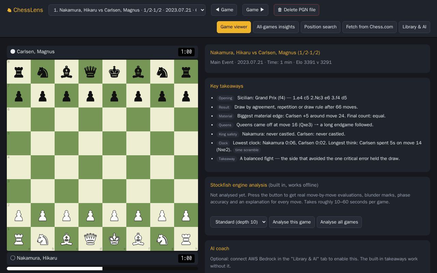
Task: Select the white pawn on d2
Action: (90, 215)
